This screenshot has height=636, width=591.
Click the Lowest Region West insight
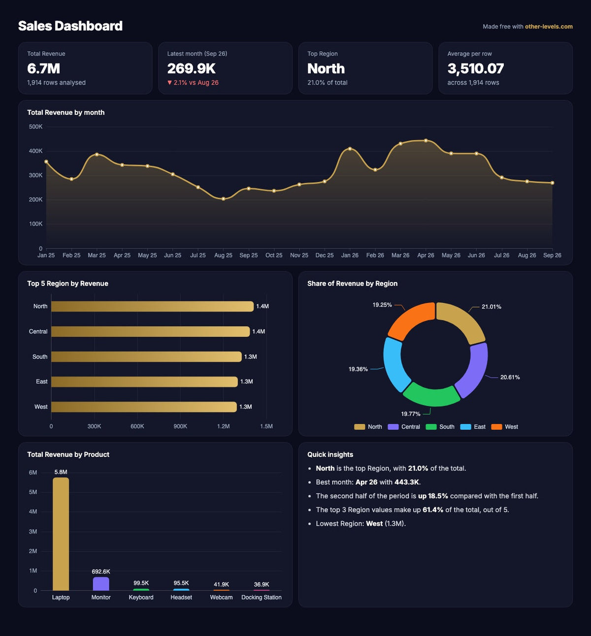coord(361,524)
